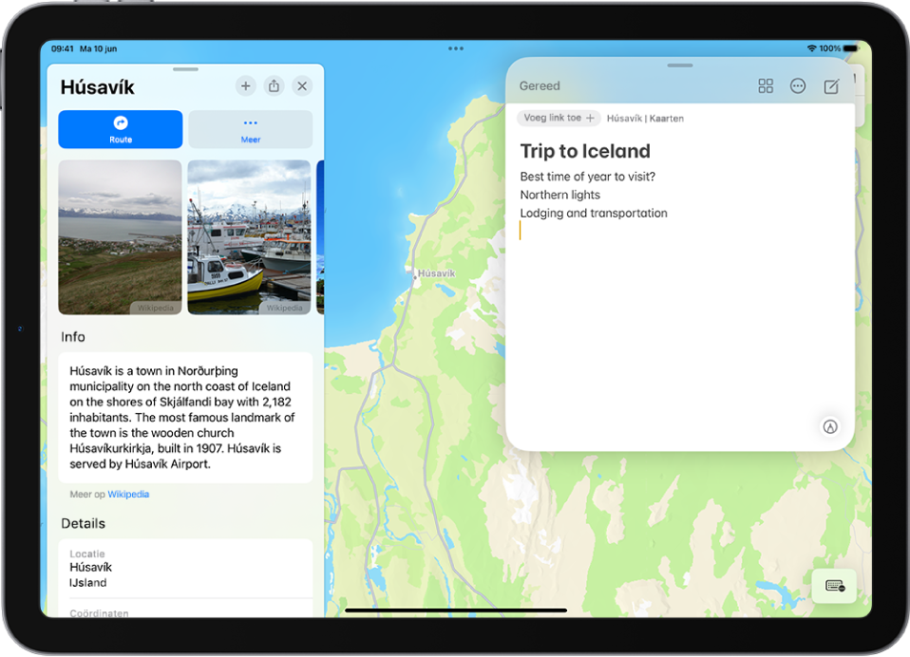Screen dimensions: 910x657
Task: Share the Húsavík place card
Action: pyautogui.click(x=274, y=85)
